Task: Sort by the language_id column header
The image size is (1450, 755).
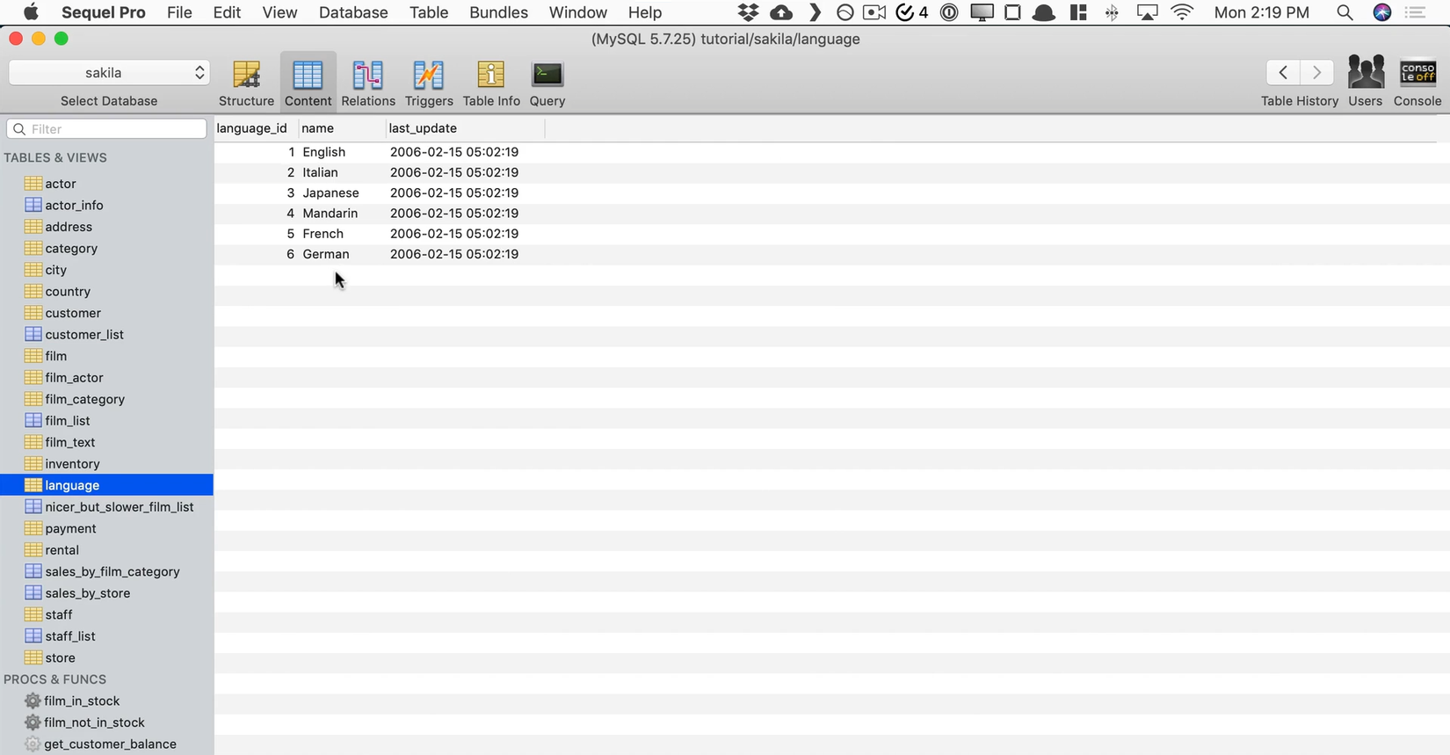Action: click(x=256, y=128)
